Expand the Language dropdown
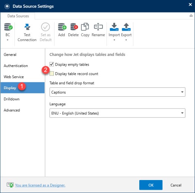The image size is (195, 193). (117, 113)
